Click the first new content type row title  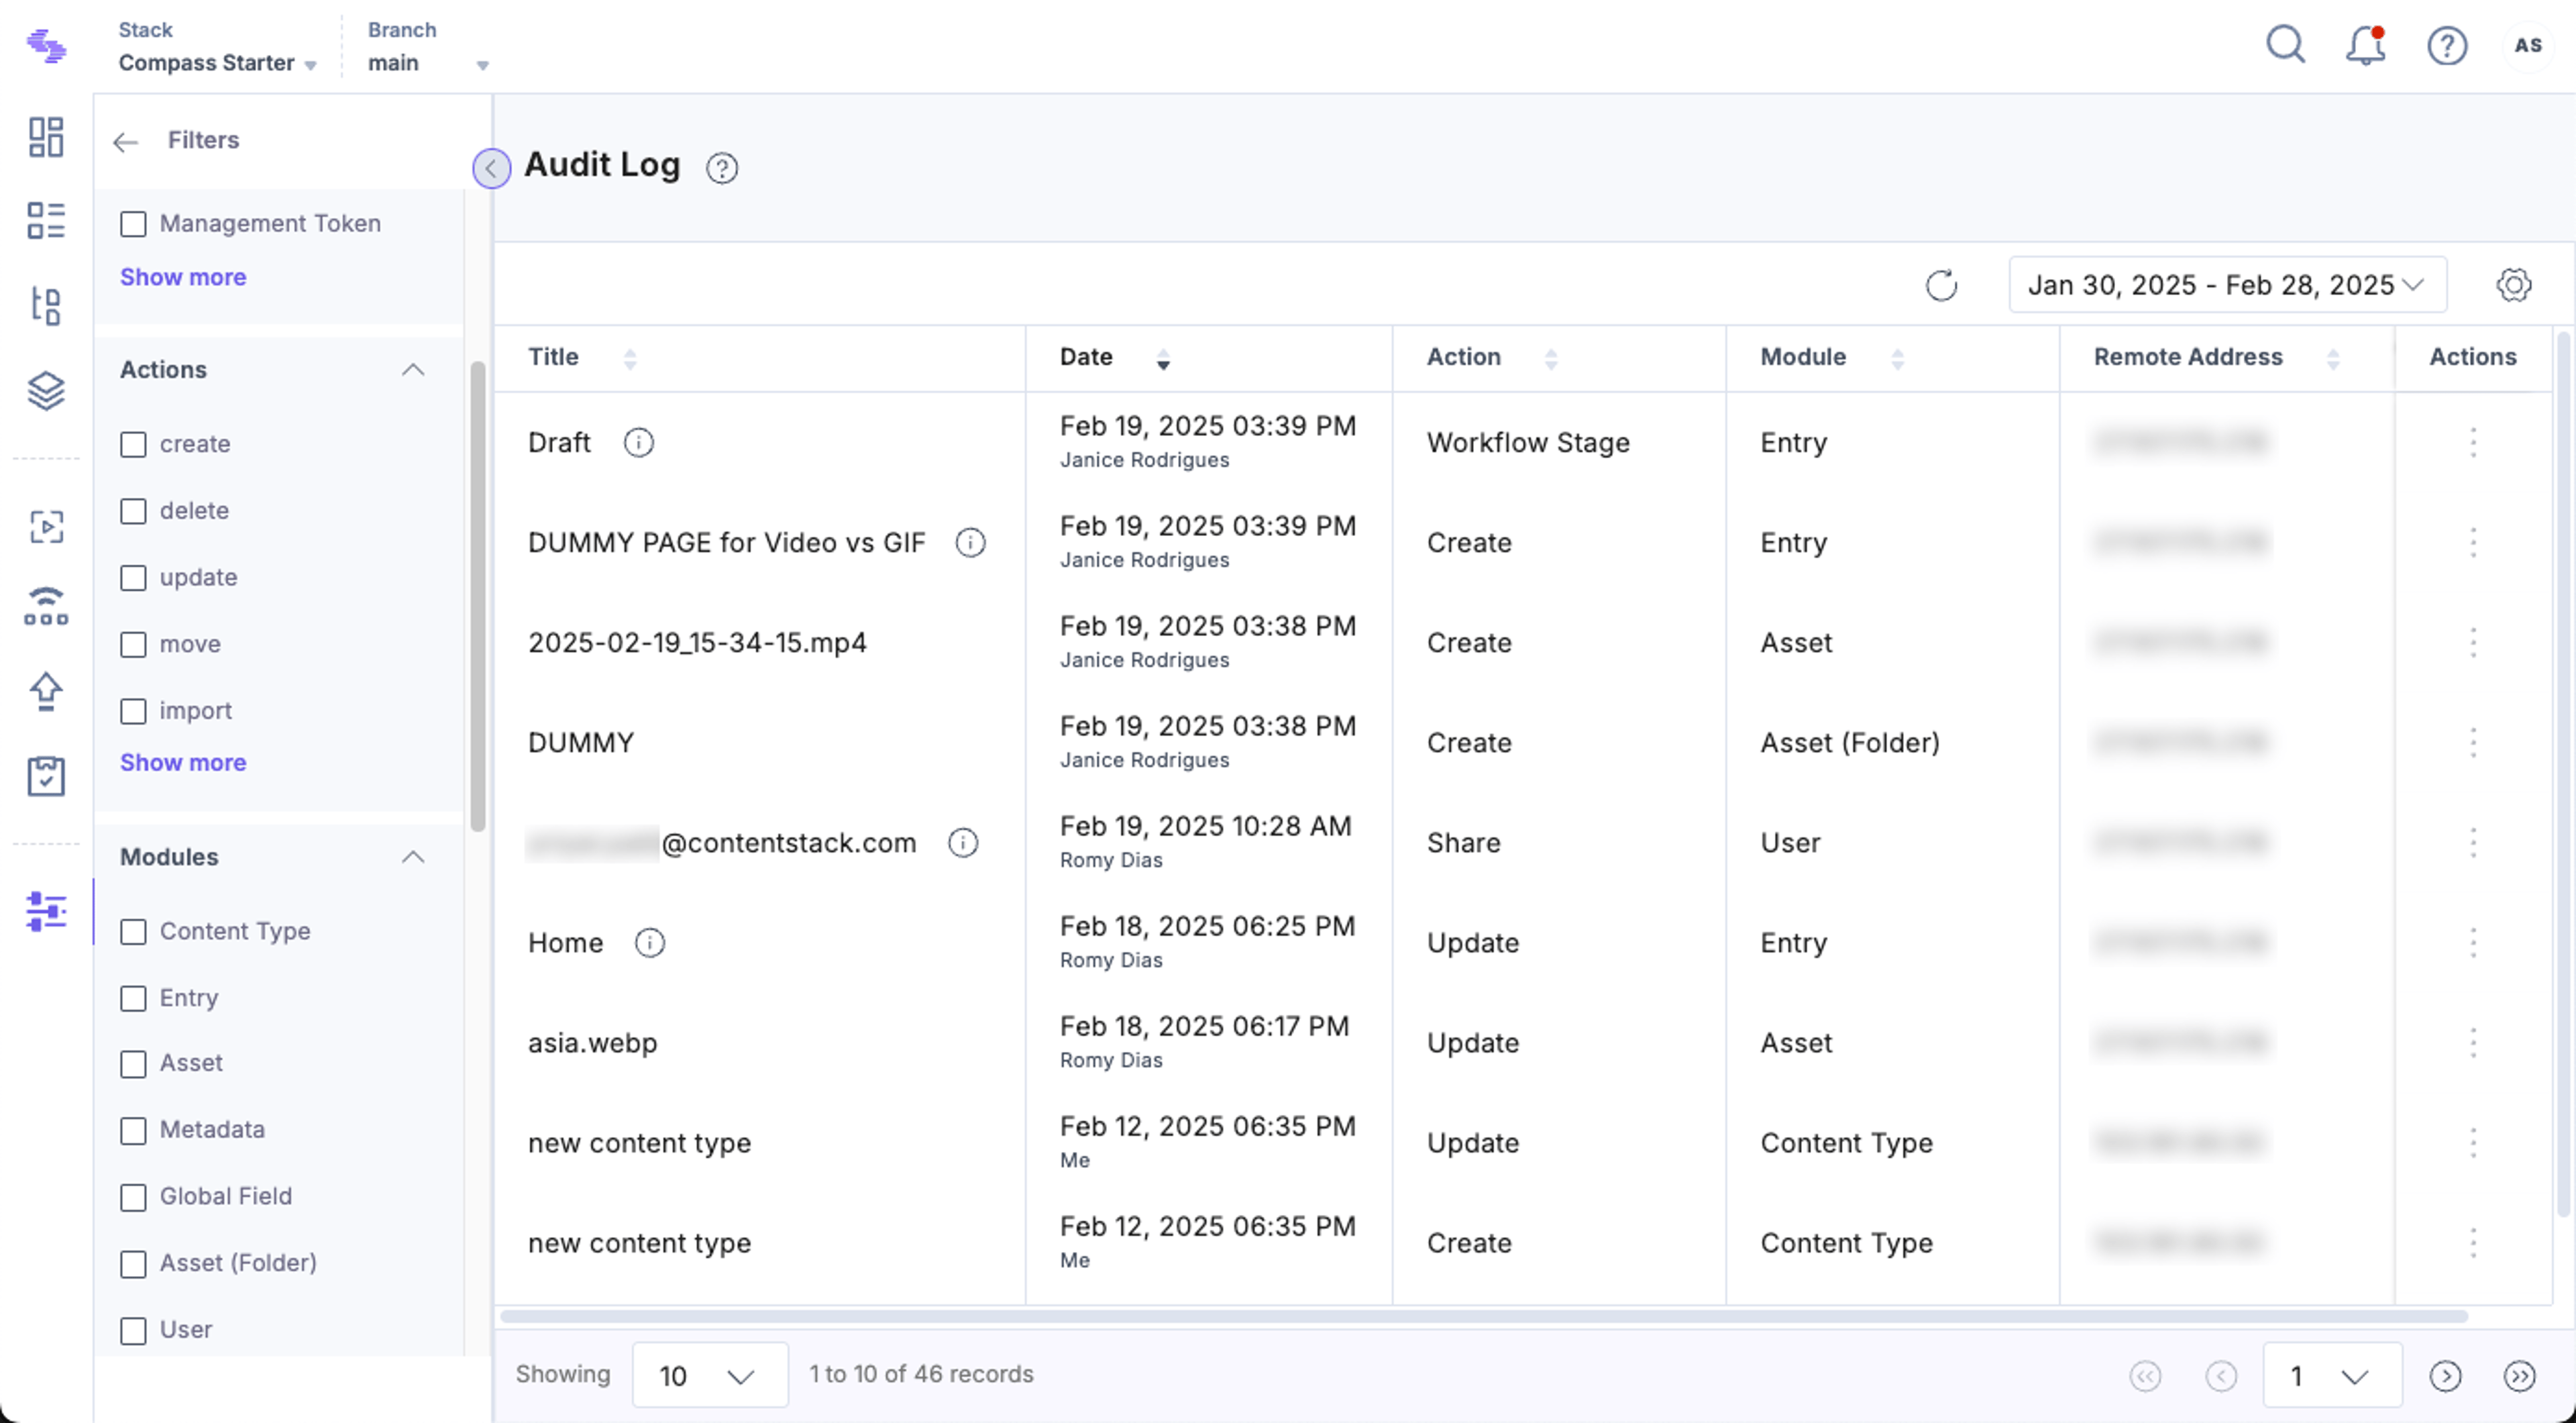[639, 1143]
